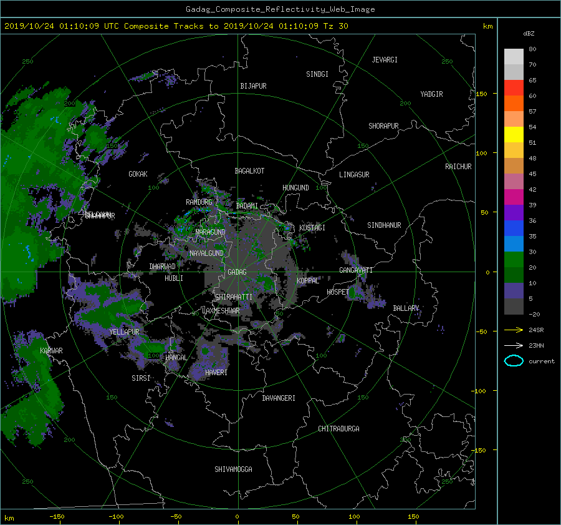
Task: Click the HOSPET city label
Action: pos(337,292)
